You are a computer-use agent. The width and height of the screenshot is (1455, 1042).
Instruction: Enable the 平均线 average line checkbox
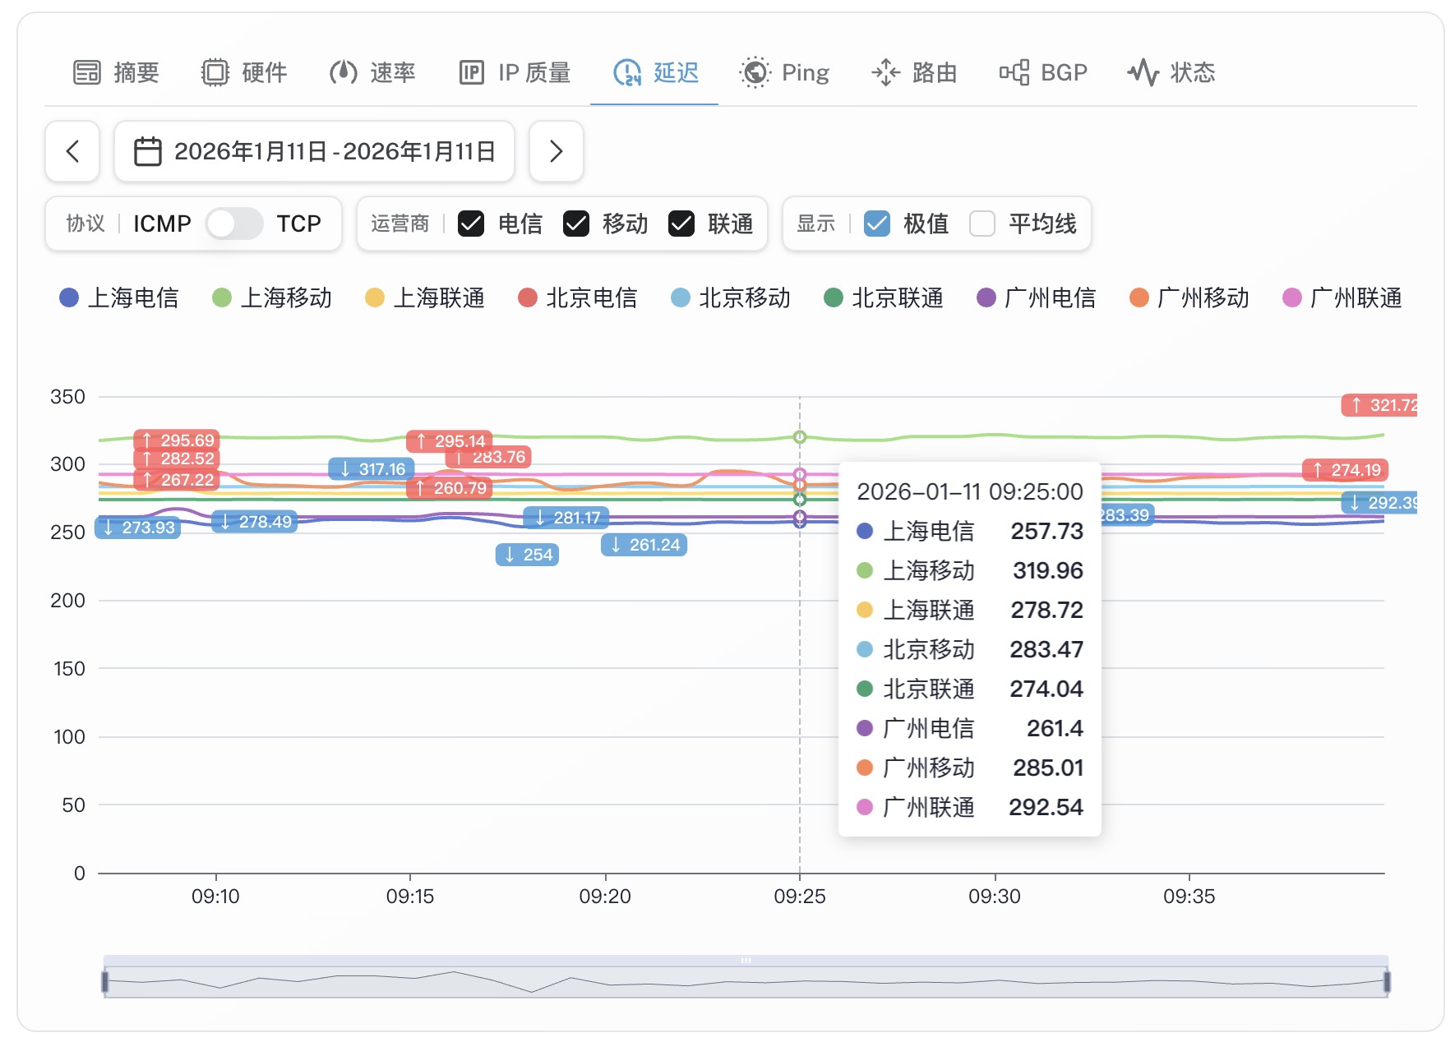982,224
